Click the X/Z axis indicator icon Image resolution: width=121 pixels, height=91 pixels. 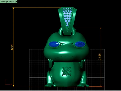[8, 82]
